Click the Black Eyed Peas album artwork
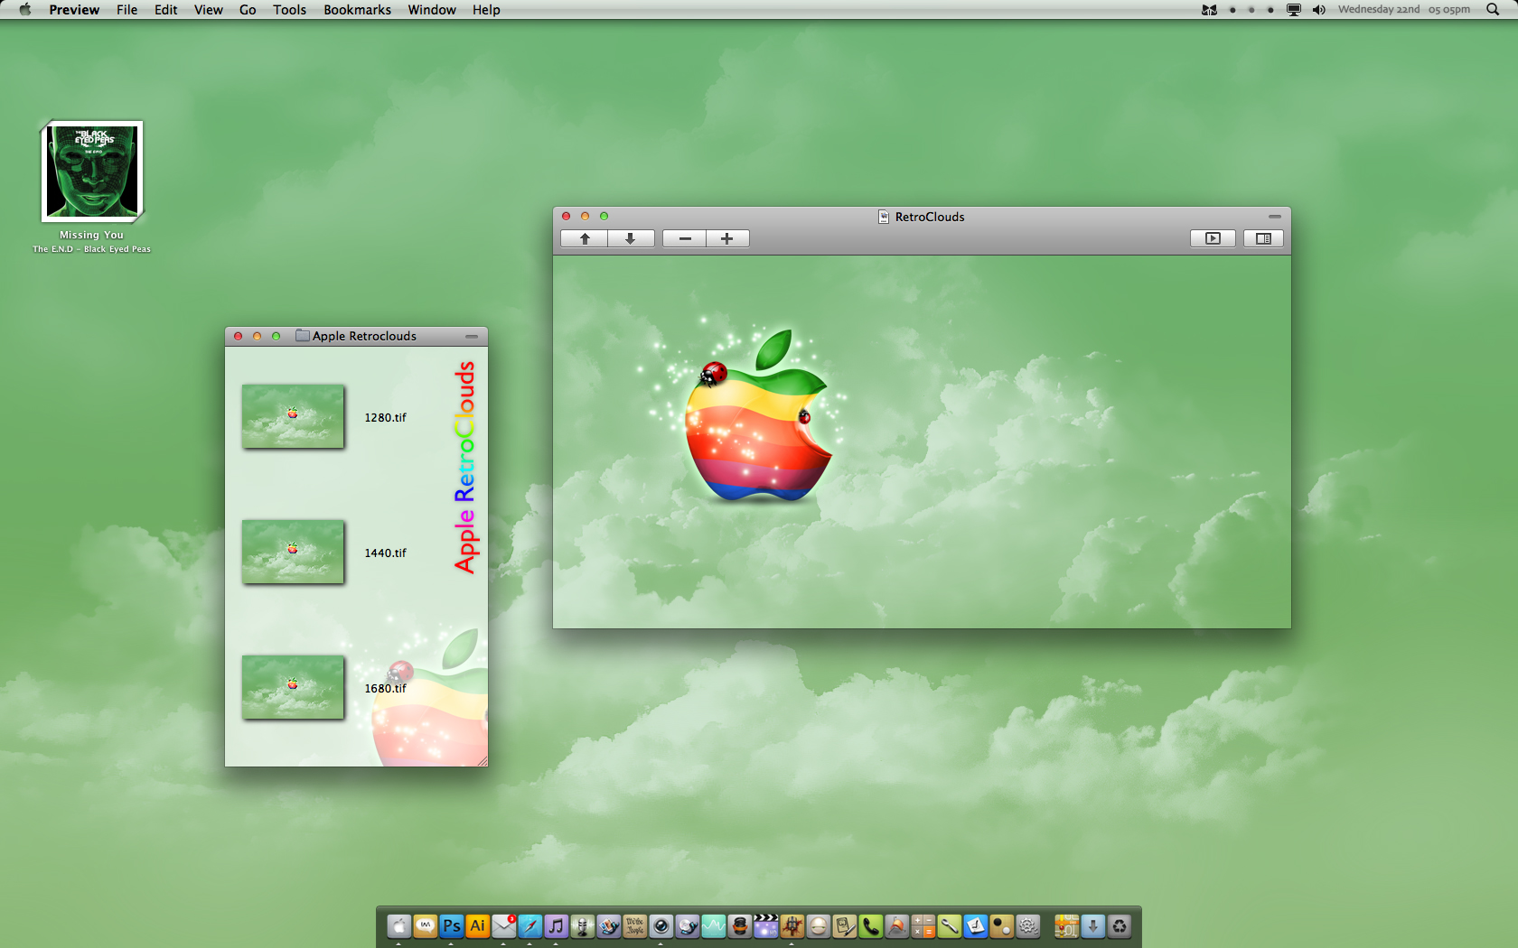1518x948 pixels. click(x=92, y=172)
